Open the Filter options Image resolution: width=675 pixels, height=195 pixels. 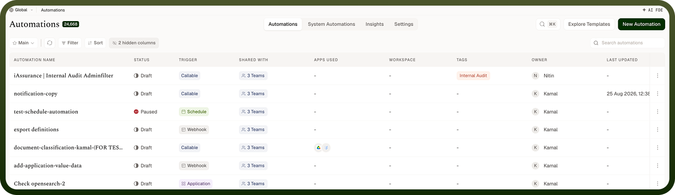69,43
